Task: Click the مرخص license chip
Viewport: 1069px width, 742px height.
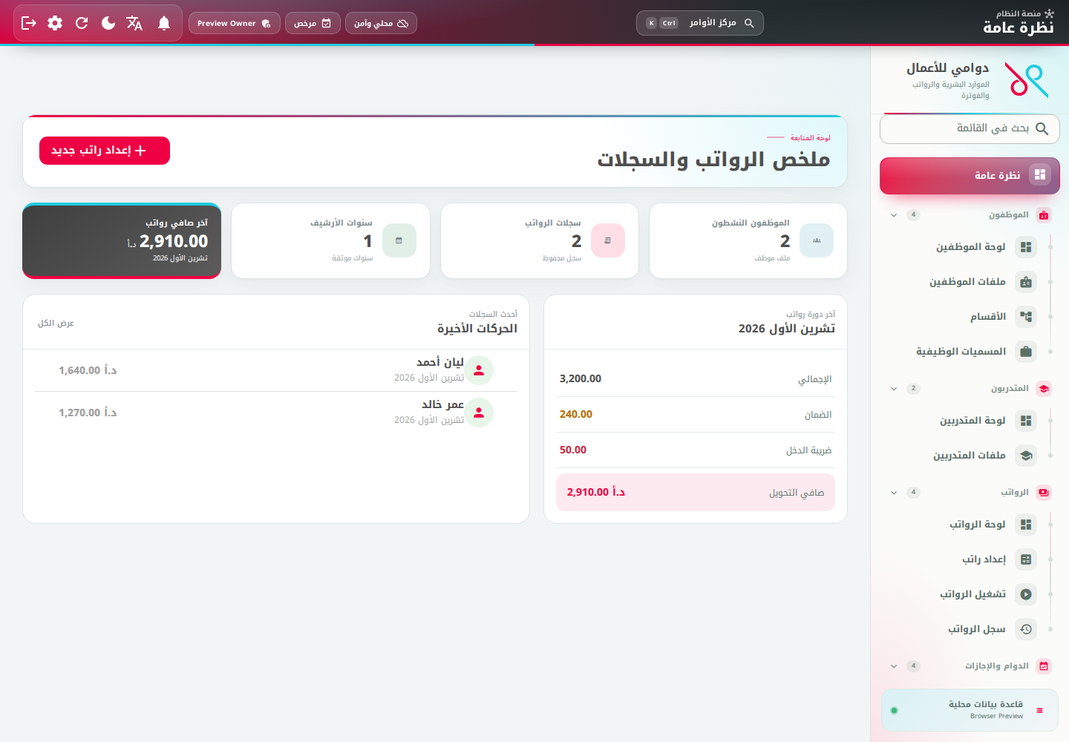Action: click(x=313, y=23)
